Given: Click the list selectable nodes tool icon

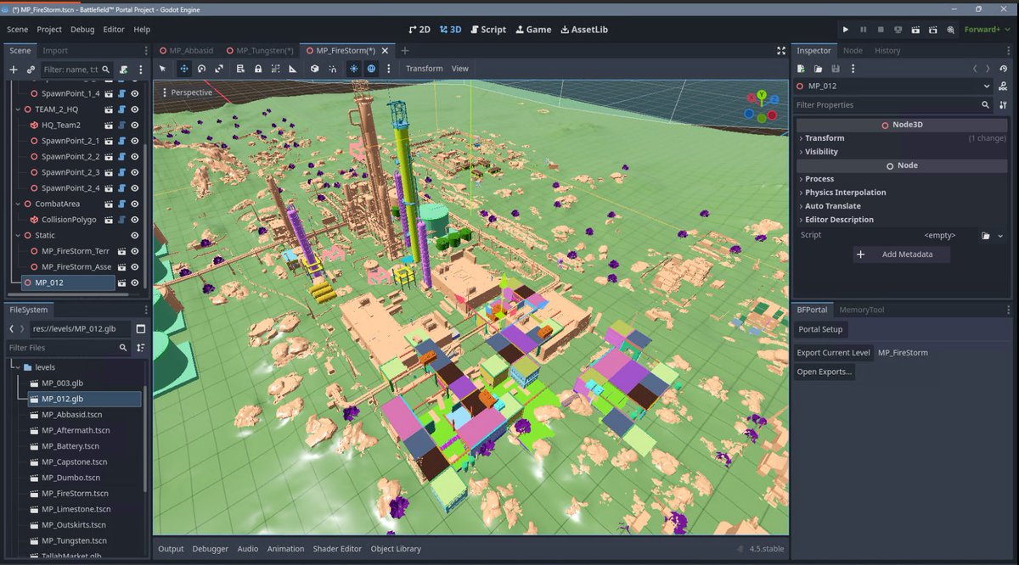Looking at the screenshot, I should coord(240,69).
